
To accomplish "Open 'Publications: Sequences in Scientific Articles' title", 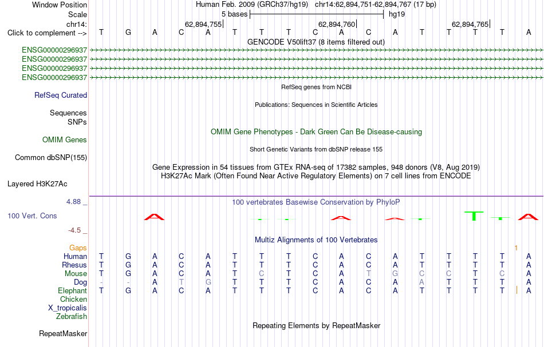I will [x=316, y=105].
